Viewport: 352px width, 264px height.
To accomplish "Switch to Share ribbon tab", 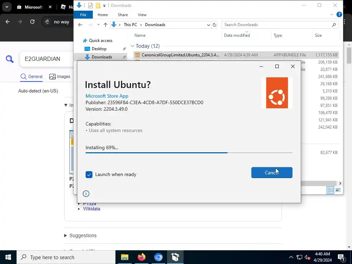I will point(123,15).
